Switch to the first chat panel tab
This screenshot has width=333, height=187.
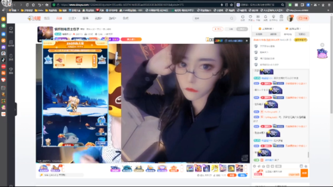(259, 34)
